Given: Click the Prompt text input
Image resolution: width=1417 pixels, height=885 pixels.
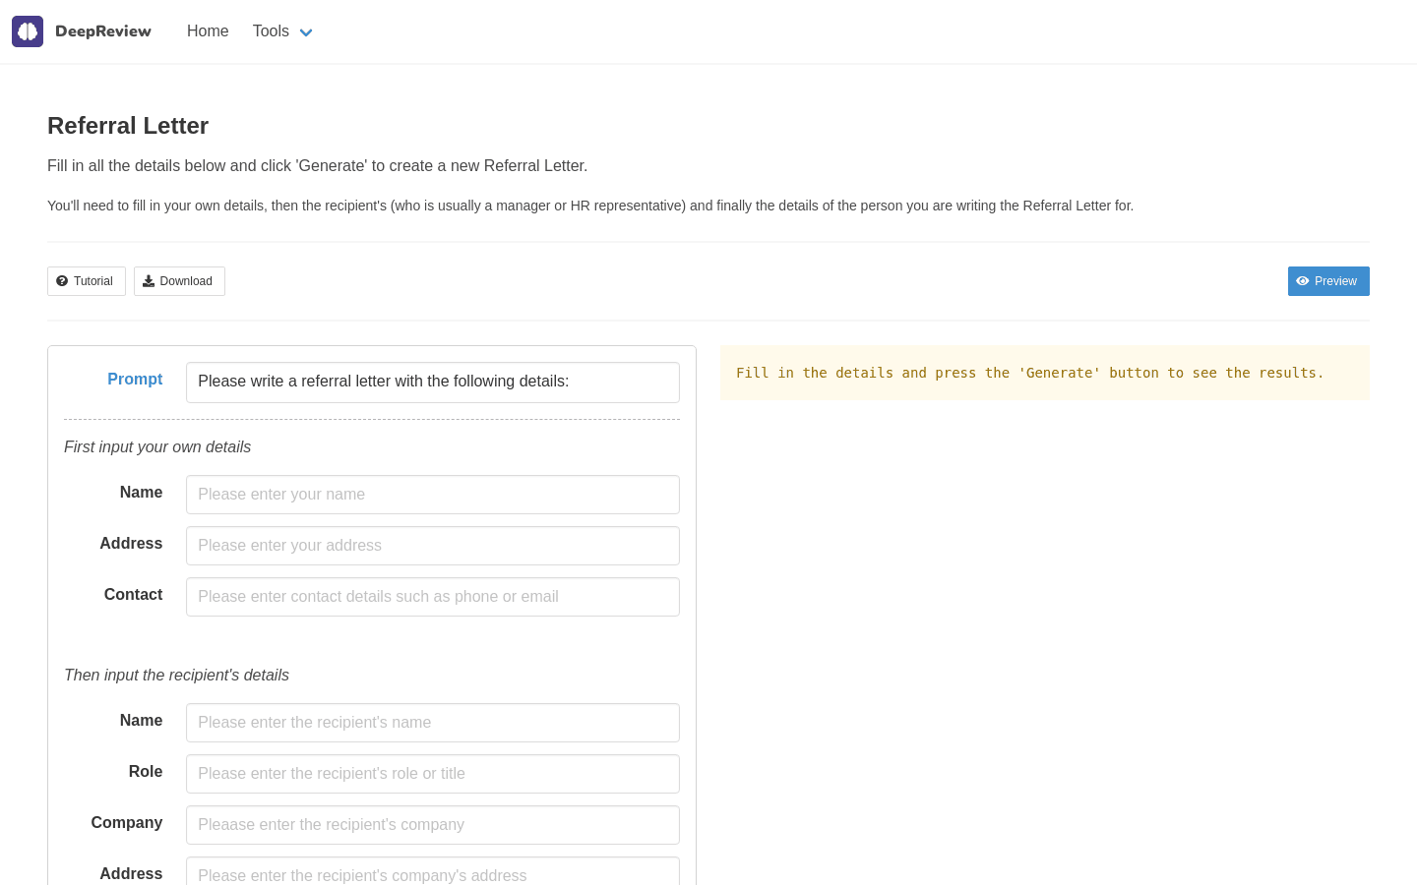Looking at the screenshot, I should tap(433, 383).
